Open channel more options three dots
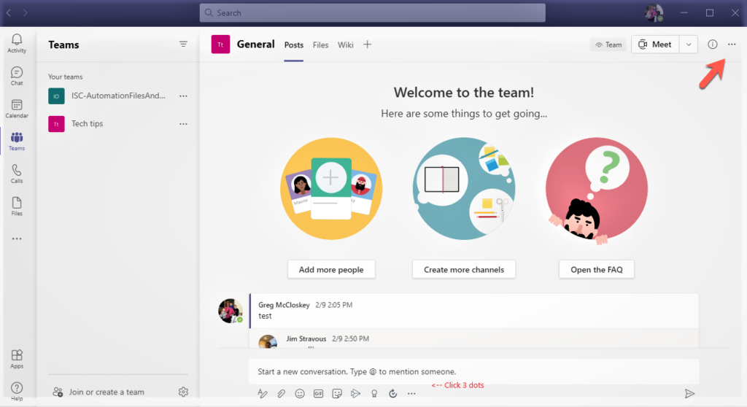This screenshot has width=747, height=407. coord(732,44)
